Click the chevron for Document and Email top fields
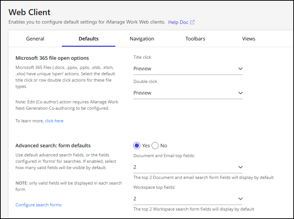Image resolution: width=294 pixels, height=219 pixels. click(x=240, y=167)
